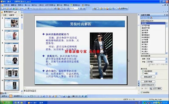Expand the New document dropdown arrow
Image resolution: width=169 pixels, height=104 pixels.
coord(5,8)
